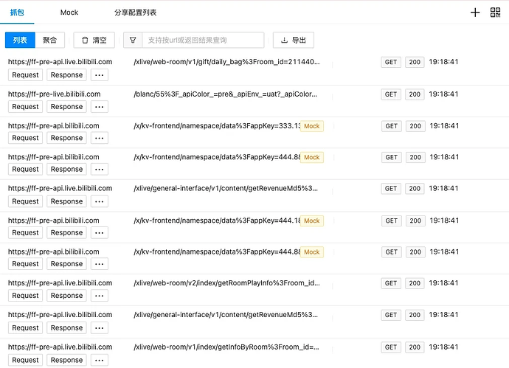The height and width of the screenshot is (368, 509).
Task: Switch to the 抓包 tab
Action: coord(17,13)
